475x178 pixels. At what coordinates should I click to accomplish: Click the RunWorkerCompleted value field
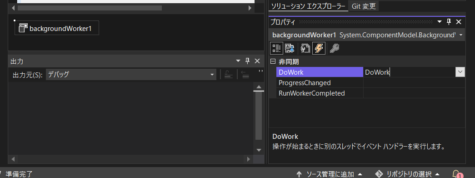(x=414, y=93)
